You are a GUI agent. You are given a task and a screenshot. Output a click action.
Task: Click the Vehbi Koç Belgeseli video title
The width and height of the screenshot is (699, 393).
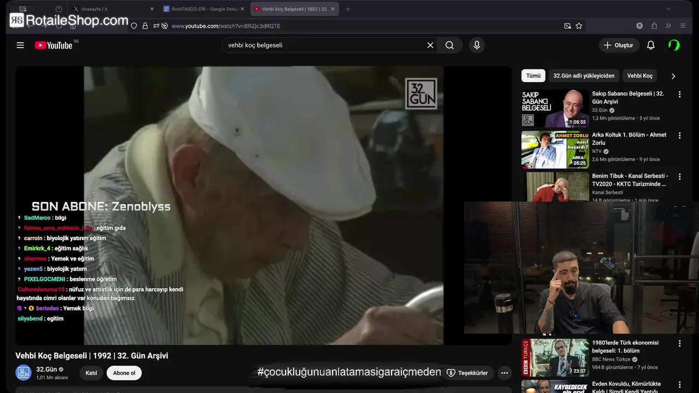coord(92,356)
